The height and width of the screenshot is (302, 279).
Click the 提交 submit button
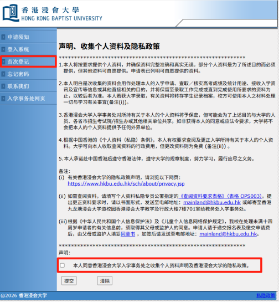click(69, 281)
